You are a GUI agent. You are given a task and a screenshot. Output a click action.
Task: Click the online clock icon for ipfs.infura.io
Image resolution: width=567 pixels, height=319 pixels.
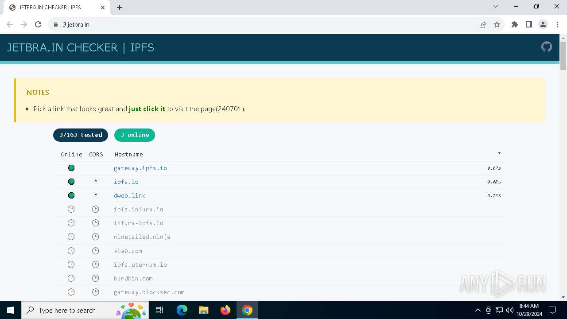tap(71, 209)
